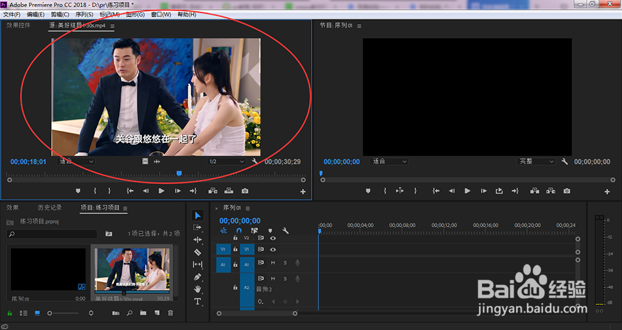The image size is (622, 330).
Task: Toggle Snap magnet in timeline
Action: point(239,230)
